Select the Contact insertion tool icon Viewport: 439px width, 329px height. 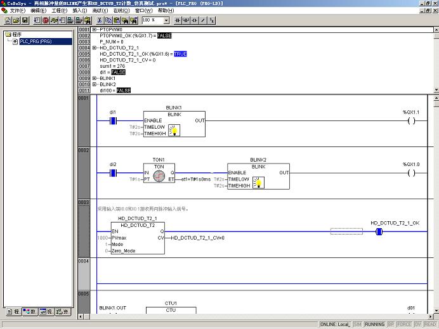pyautogui.click(x=178, y=20)
